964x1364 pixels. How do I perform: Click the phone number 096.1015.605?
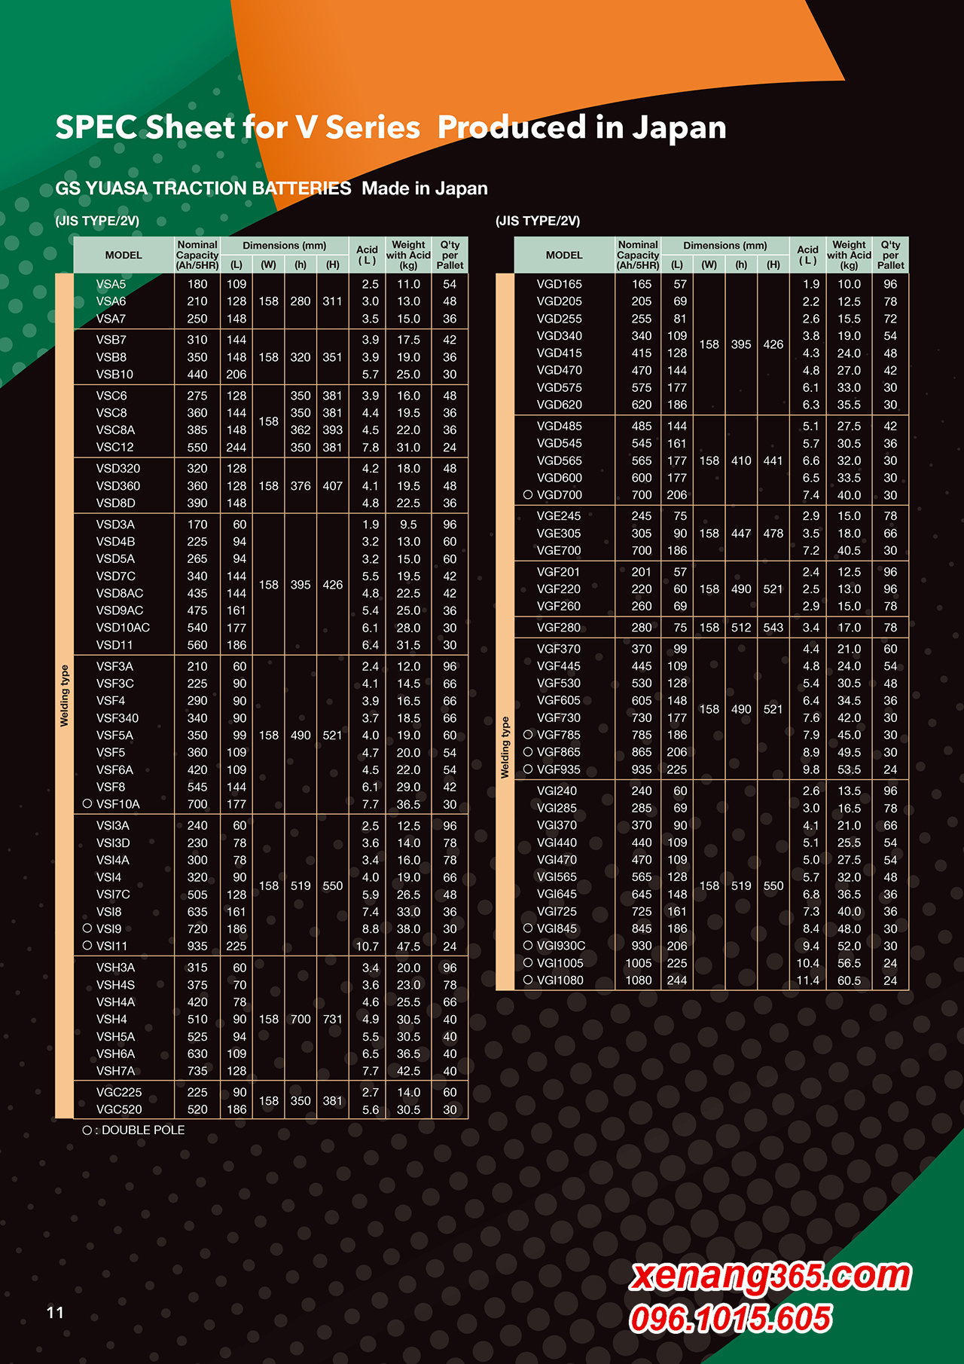[x=731, y=1318]
